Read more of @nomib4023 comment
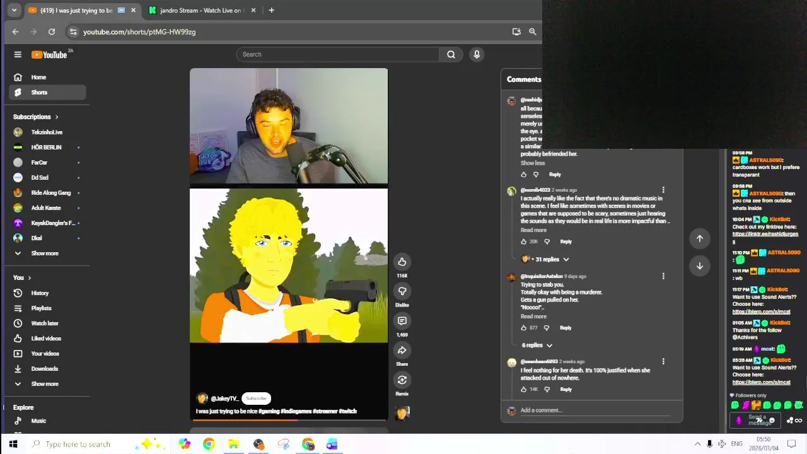The width and height of the screenshot is (807, 454). [533, 230]
